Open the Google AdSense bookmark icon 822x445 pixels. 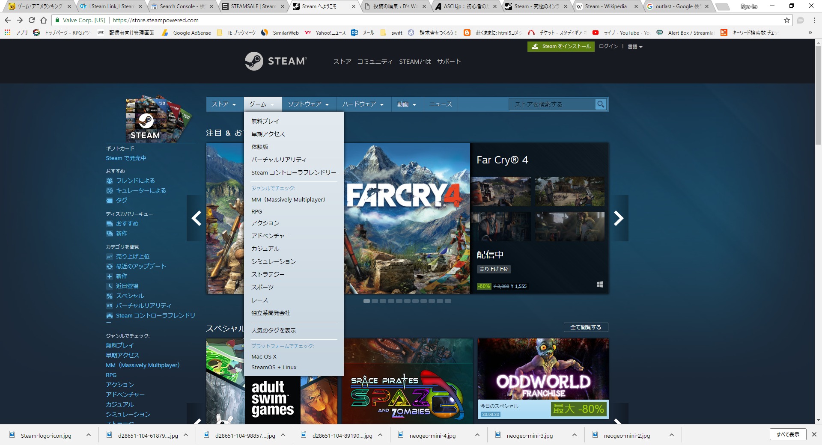click(x=165, y=32)
